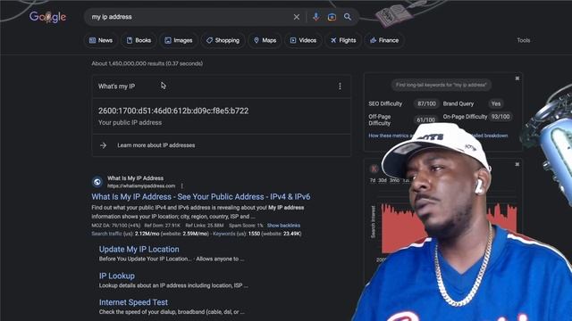
Task: Click the 87/100 SEO Difficulty value
Action: [426, 103]
